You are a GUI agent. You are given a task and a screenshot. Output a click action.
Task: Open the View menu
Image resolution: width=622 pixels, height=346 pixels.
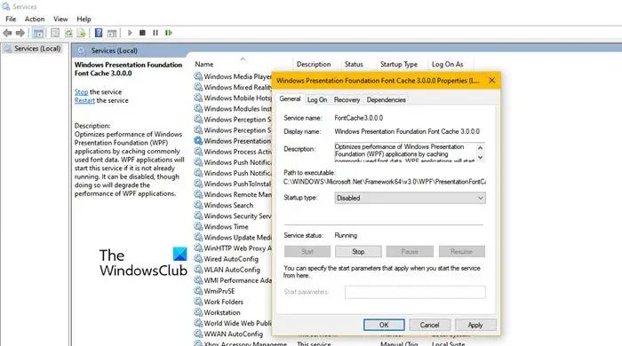(x=60, y=19)
